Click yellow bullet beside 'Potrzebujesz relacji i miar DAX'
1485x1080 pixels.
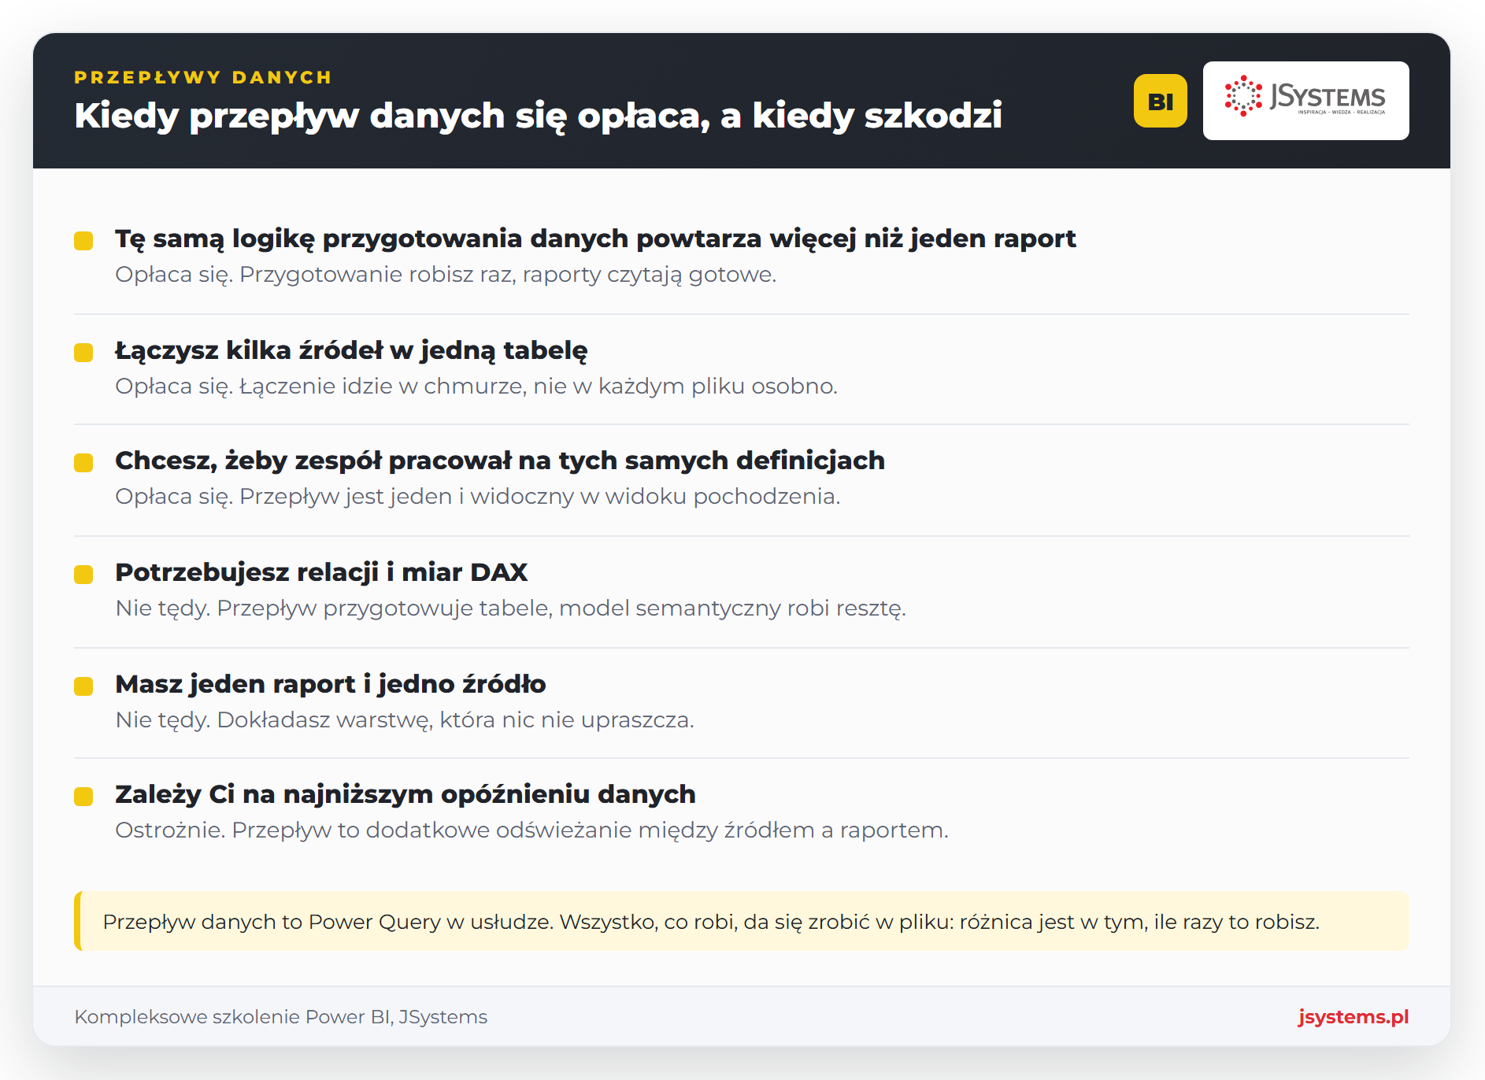click(83, 575)
